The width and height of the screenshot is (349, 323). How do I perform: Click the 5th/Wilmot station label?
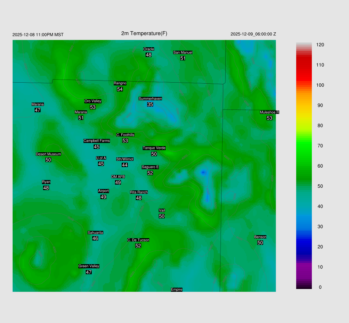pos(125,159)
